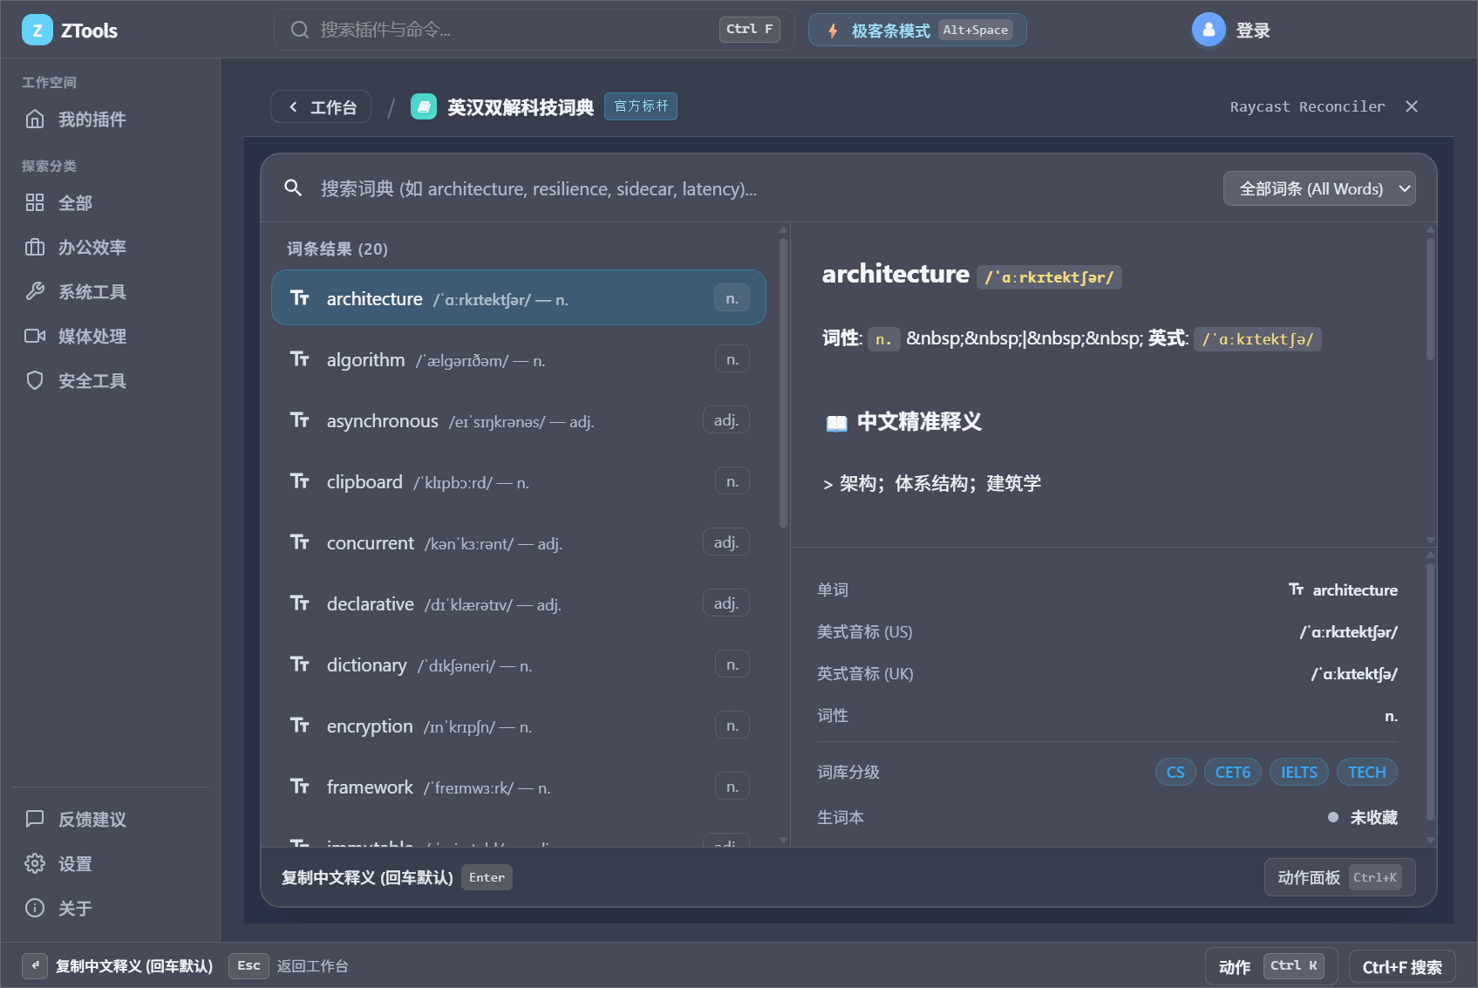1478x988 pixels.
Task: Go back to 工作台
Action: [321, 107]
